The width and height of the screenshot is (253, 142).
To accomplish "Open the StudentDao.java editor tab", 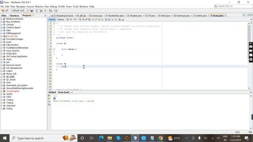I will [116, 16].
